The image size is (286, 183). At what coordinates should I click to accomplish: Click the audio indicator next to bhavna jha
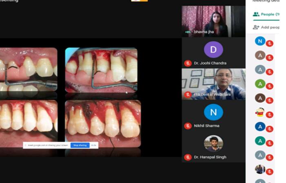click(x=188, y=32)
